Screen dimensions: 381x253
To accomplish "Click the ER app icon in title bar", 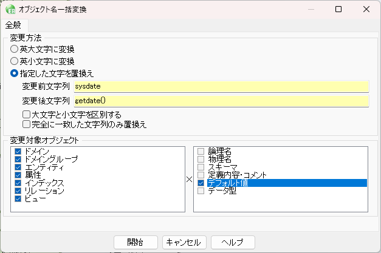I will 10,10.
